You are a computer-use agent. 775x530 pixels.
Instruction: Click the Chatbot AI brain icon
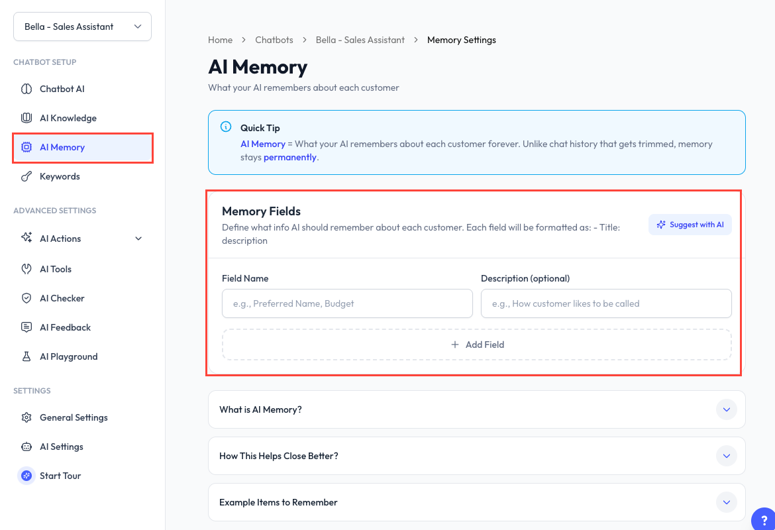point(26,89)
